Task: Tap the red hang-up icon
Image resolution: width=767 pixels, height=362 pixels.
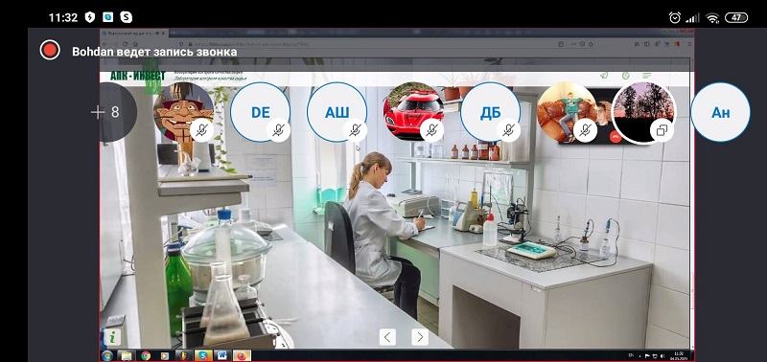Action: pos(616,137)
